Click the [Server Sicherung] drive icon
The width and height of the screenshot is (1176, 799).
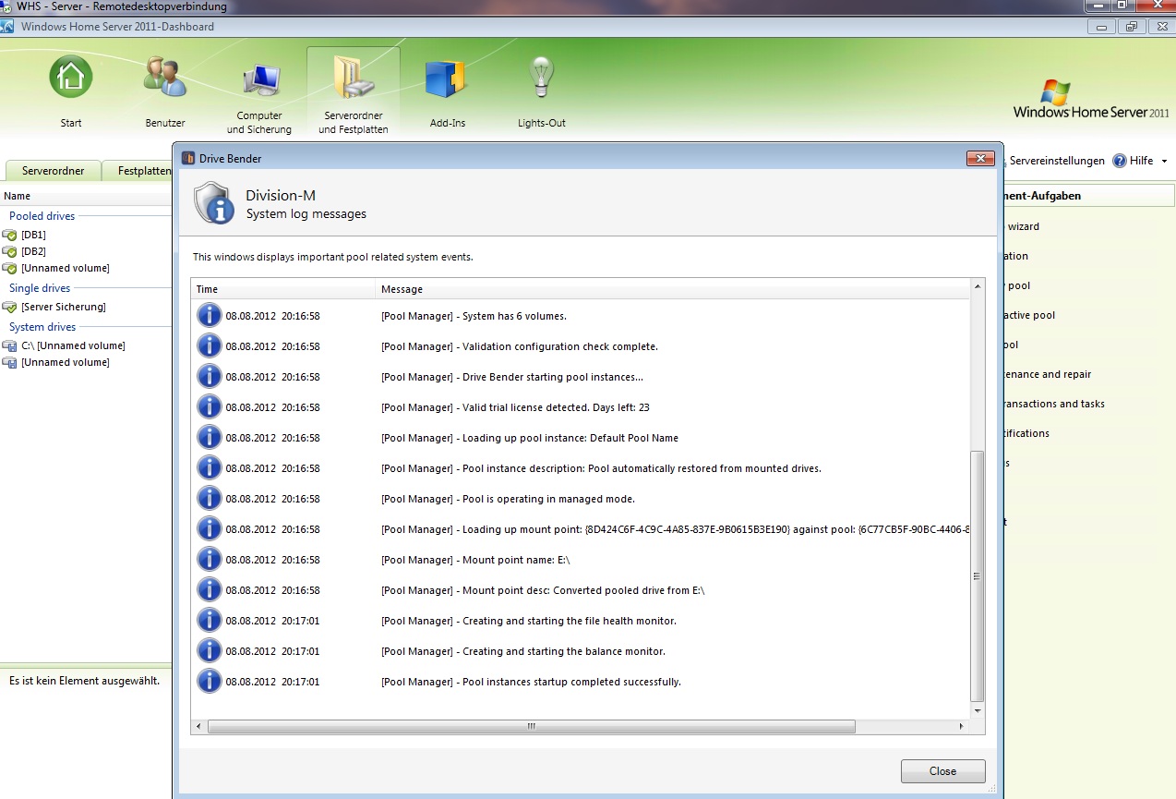coord(10,307)
